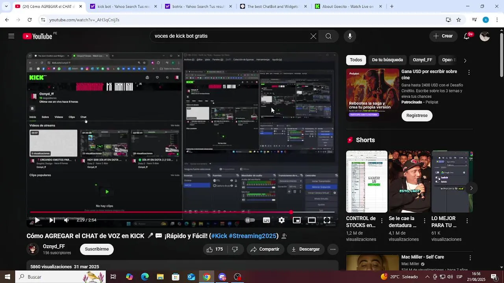Open options for Mac Miller Self Care
This screenshot has height=283, width=504.
click(x=470, y=258)
